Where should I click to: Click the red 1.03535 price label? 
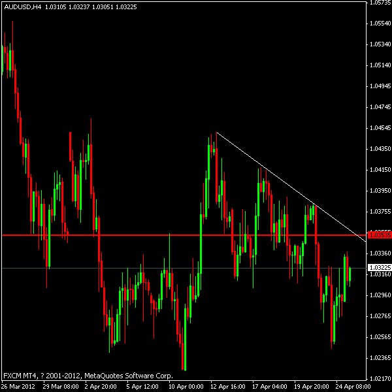tap(380, 235)
